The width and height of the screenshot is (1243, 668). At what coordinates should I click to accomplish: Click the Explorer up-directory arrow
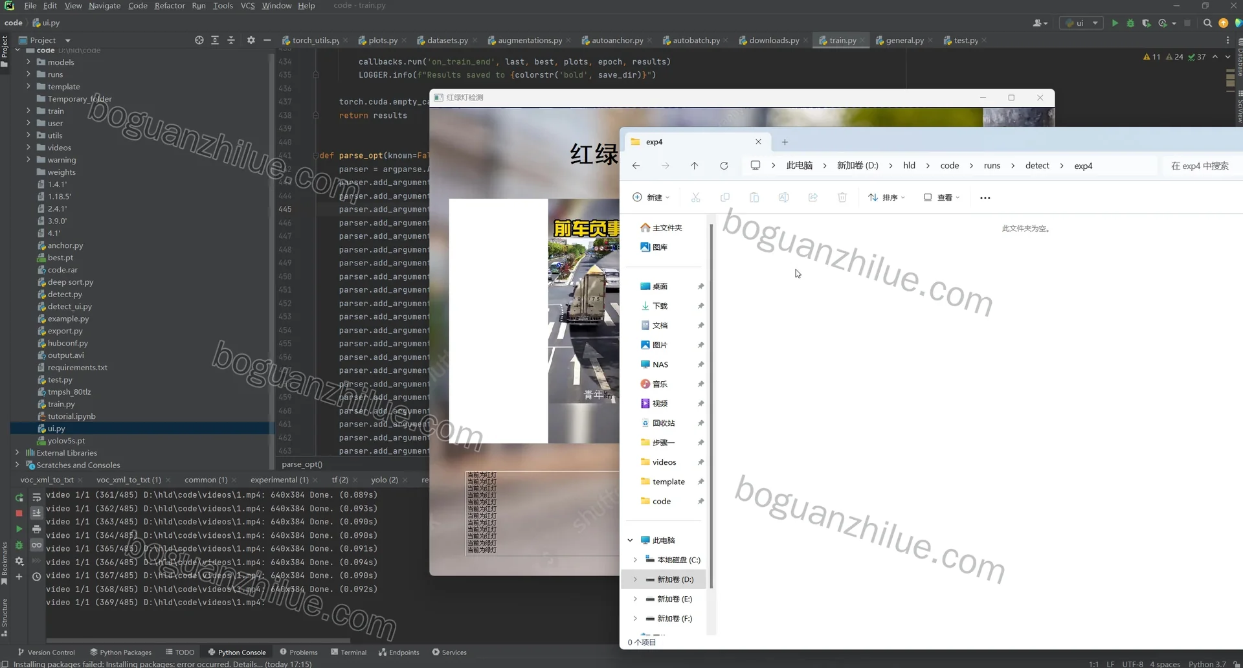coord(694,166)
